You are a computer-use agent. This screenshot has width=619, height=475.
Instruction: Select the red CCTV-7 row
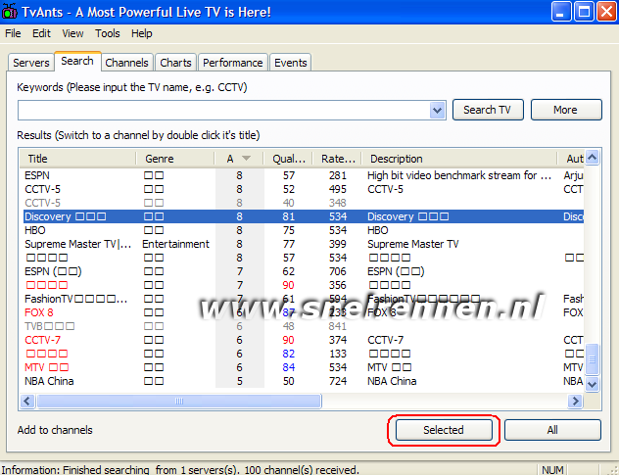(302, 340)
